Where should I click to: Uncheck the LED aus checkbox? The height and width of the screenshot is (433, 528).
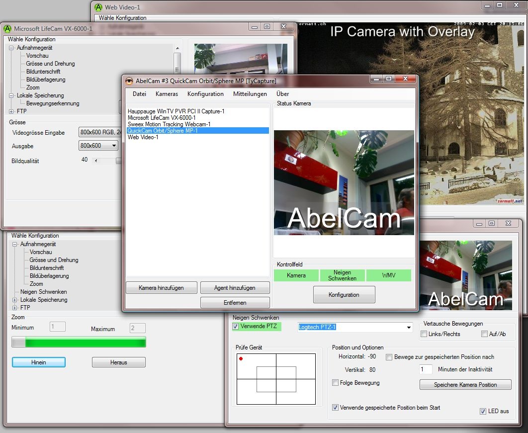click(x=483, y=411)
